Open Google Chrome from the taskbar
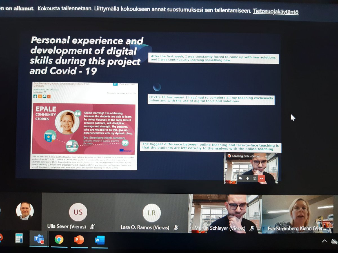Image resolution: width=338 pixels, height=253 pixels. (x=59, y=240)
